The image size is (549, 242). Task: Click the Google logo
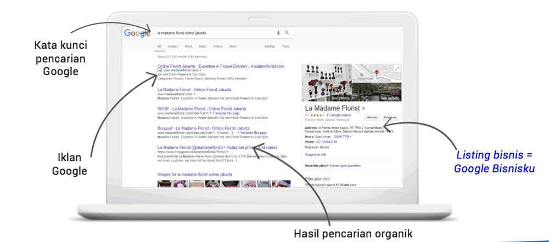point(137,33)
